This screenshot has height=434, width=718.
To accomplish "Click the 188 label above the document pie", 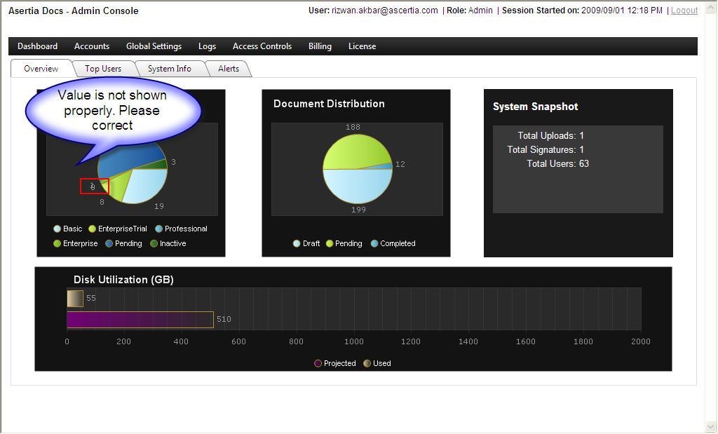I will [x=353, y=127].
